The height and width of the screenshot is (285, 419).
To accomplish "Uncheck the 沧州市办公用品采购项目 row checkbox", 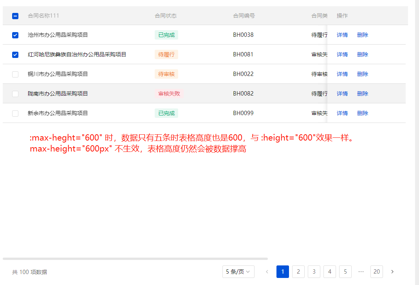I will pos(15,35).
